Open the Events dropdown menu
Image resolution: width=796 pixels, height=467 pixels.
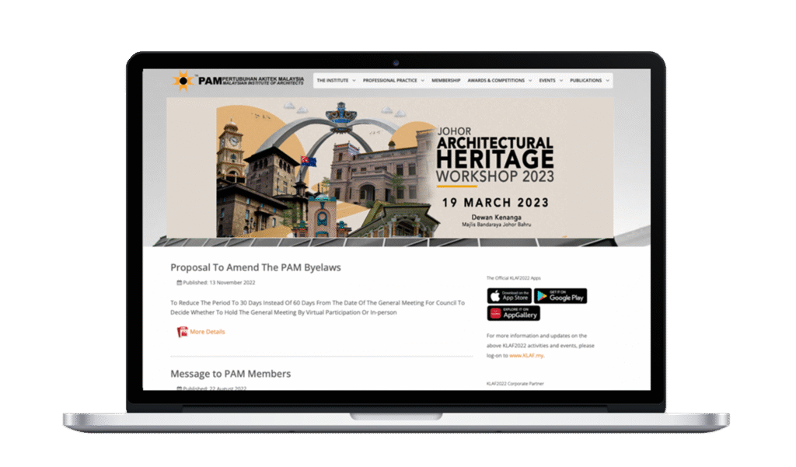coord(550,81)
